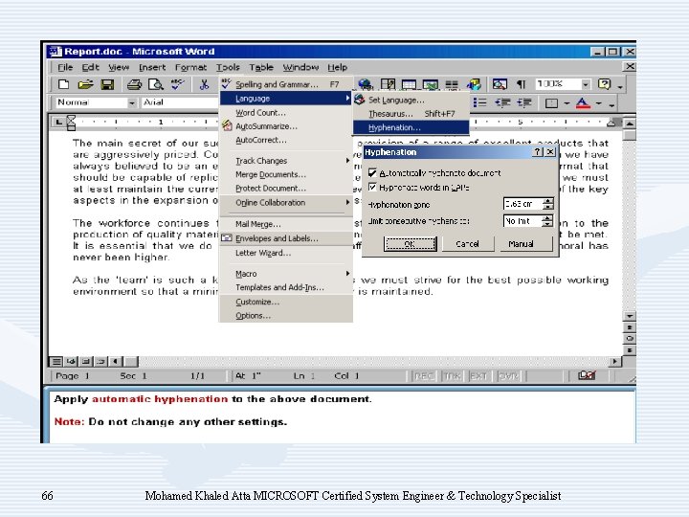The height and width of the screenshot is (517, 689).
Task: Click the Office Assistant help icon
Action: pos(605,84)
